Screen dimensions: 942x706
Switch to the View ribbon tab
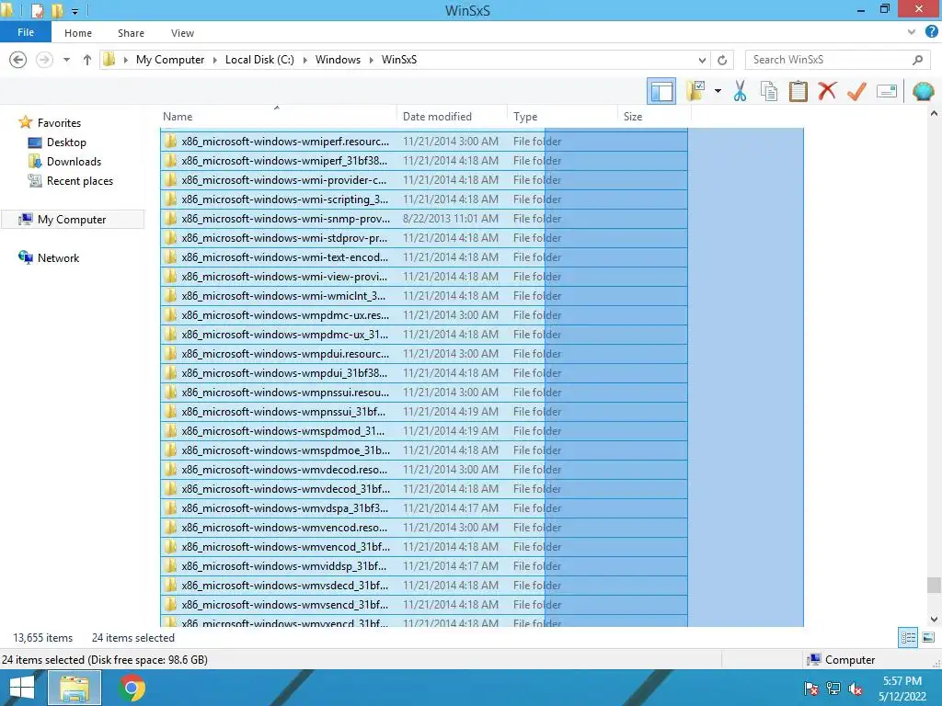tap(182, 33)
